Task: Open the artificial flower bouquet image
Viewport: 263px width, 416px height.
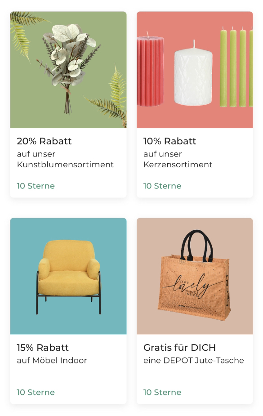Action: click(x=68, y=70)
